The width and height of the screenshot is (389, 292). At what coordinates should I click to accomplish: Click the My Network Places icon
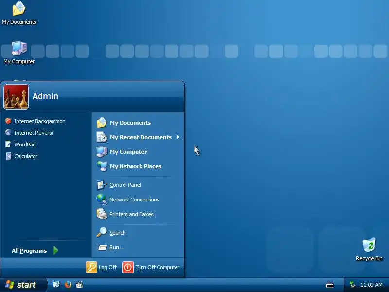pyautogui.click(x=102, y=166)
